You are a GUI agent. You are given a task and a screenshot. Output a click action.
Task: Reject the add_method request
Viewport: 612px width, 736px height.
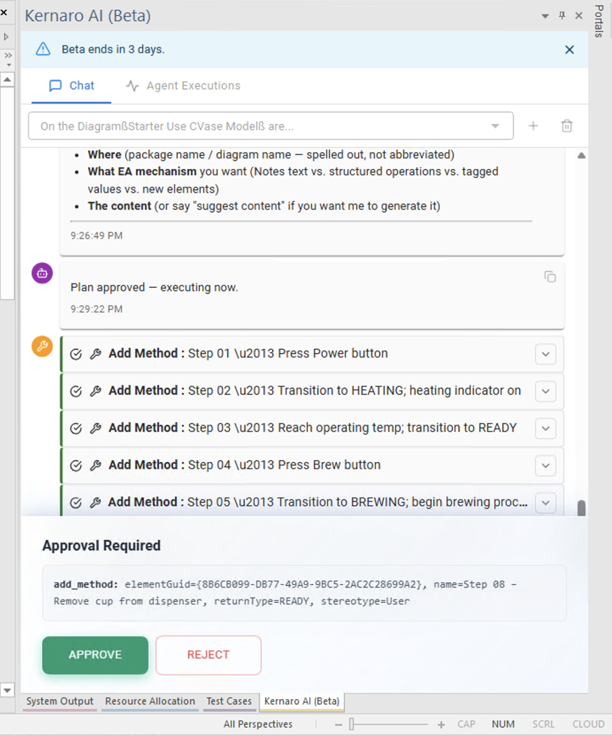pos(208,655)
